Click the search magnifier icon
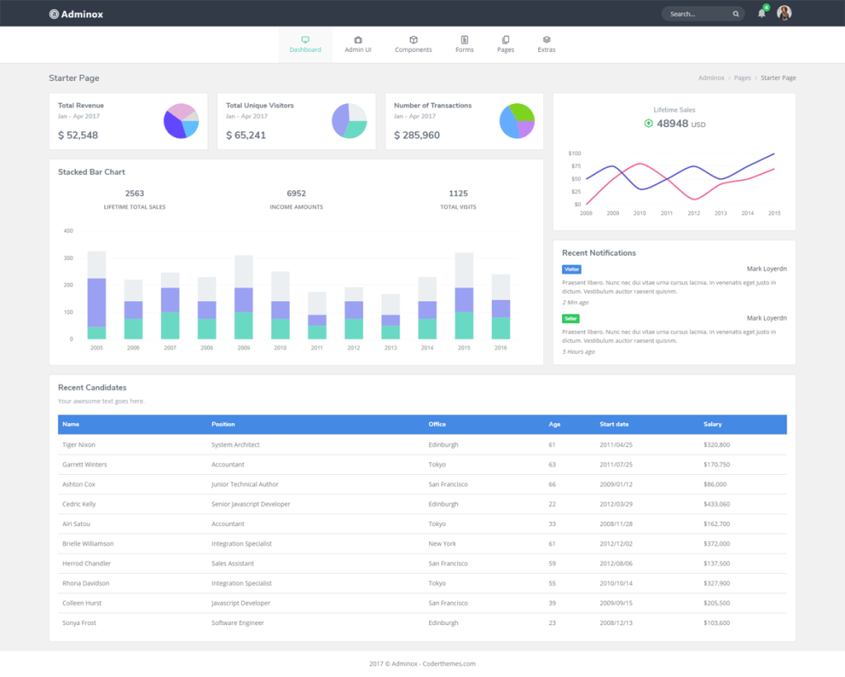 click(x=735, y=13)
